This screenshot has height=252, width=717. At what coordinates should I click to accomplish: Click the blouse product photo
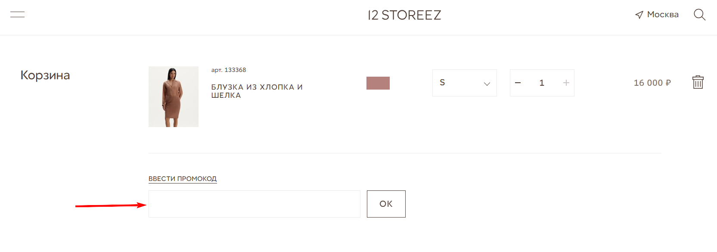[174, 96]
